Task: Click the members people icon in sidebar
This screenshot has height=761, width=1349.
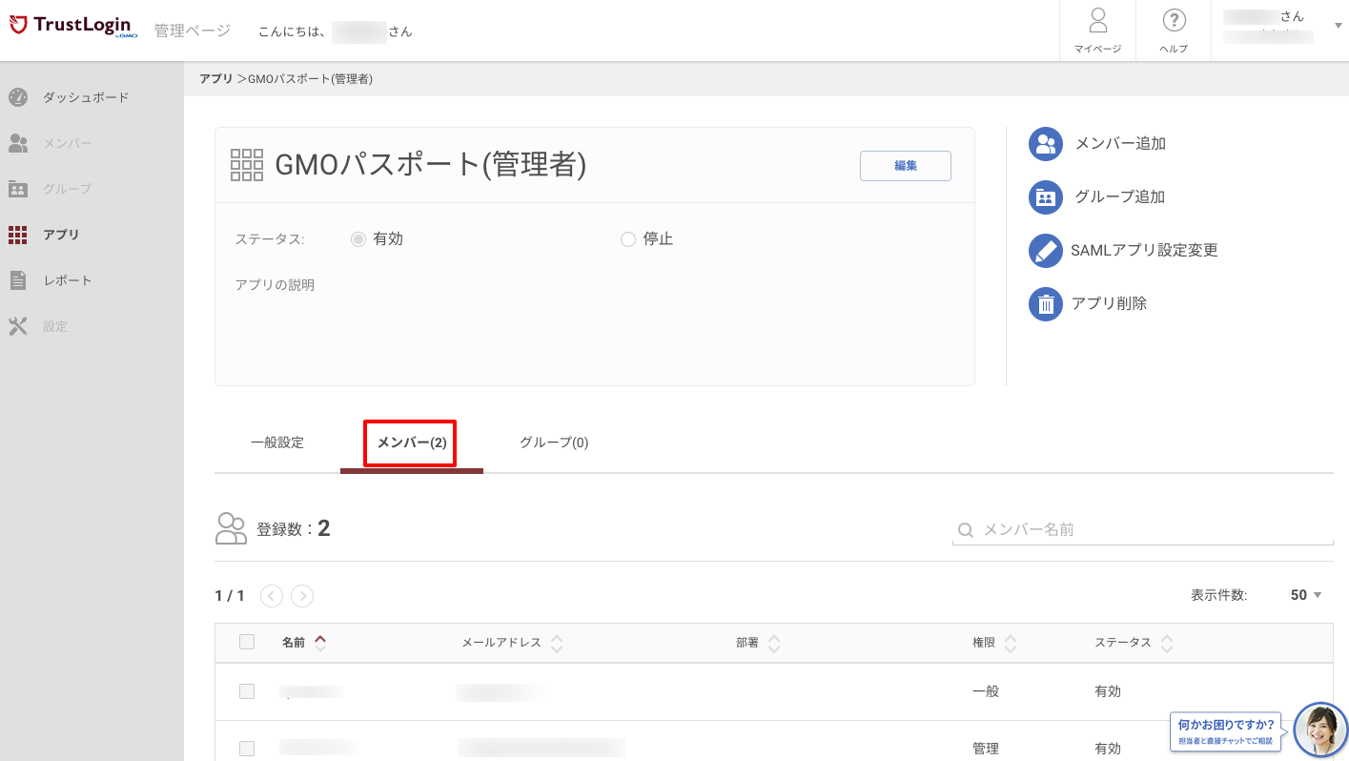Action: [18, 143]
